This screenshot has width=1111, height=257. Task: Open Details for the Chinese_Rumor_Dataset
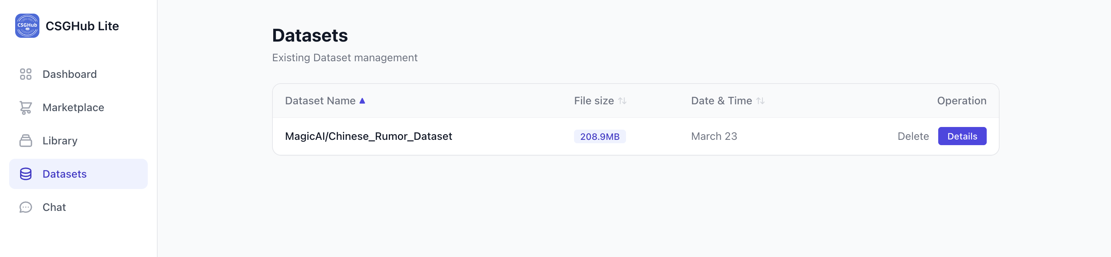(x=962, y=136)
